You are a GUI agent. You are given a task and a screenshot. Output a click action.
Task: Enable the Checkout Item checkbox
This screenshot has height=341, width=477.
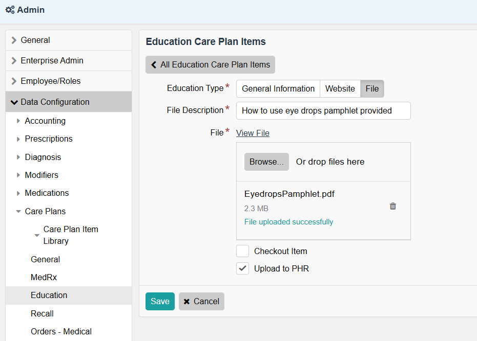(x=242, y=251)
